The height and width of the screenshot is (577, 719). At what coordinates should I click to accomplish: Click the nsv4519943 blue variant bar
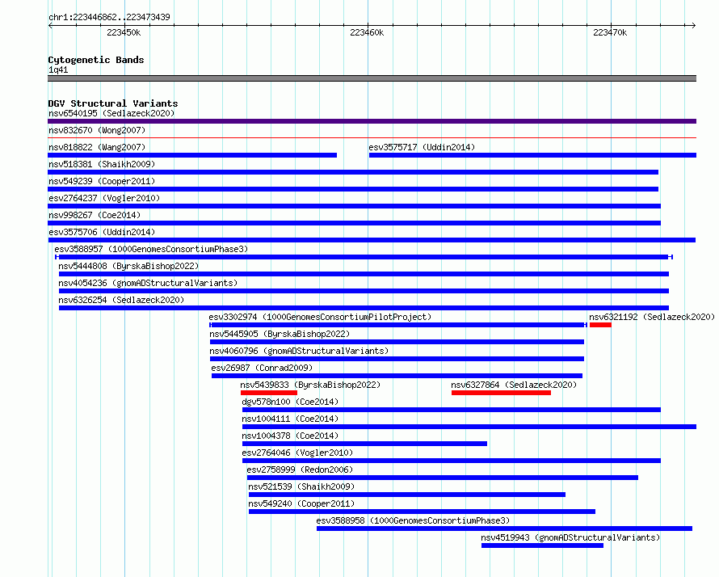pos(542,545)
